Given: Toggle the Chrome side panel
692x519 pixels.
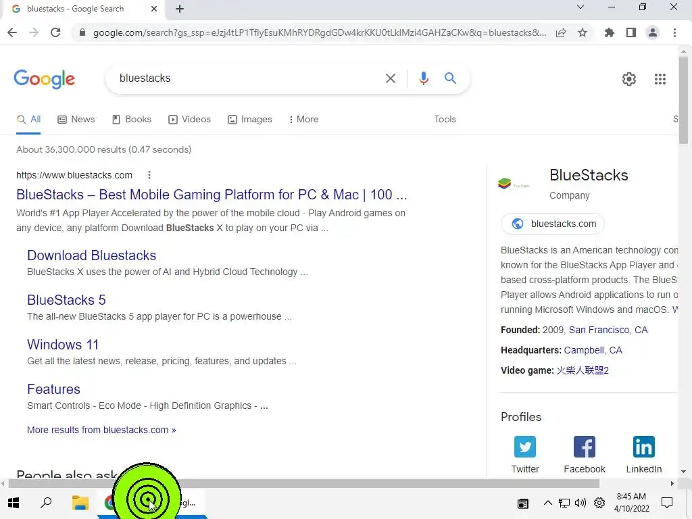Looking at the screenshot, I should pos(631,32).
